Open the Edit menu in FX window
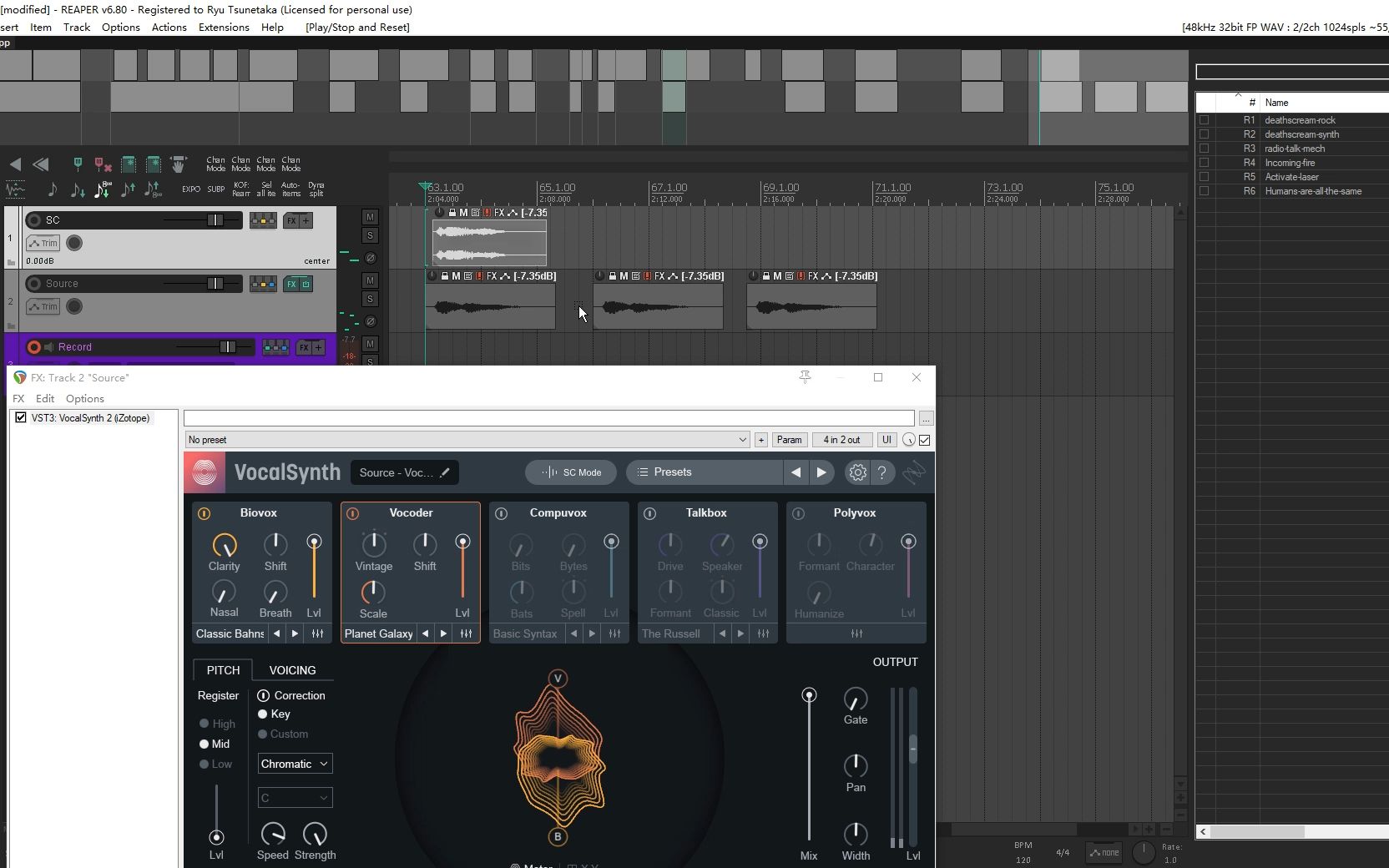The image size is (1389, 868). click(x=45, y=399)
